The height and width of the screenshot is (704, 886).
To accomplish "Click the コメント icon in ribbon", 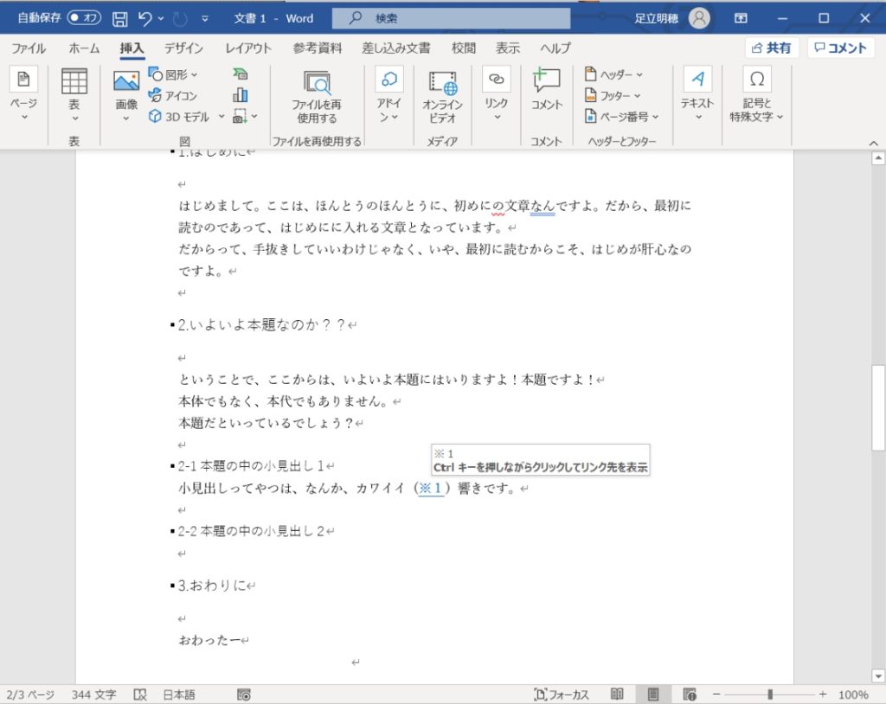I will (x=546, y=81).
